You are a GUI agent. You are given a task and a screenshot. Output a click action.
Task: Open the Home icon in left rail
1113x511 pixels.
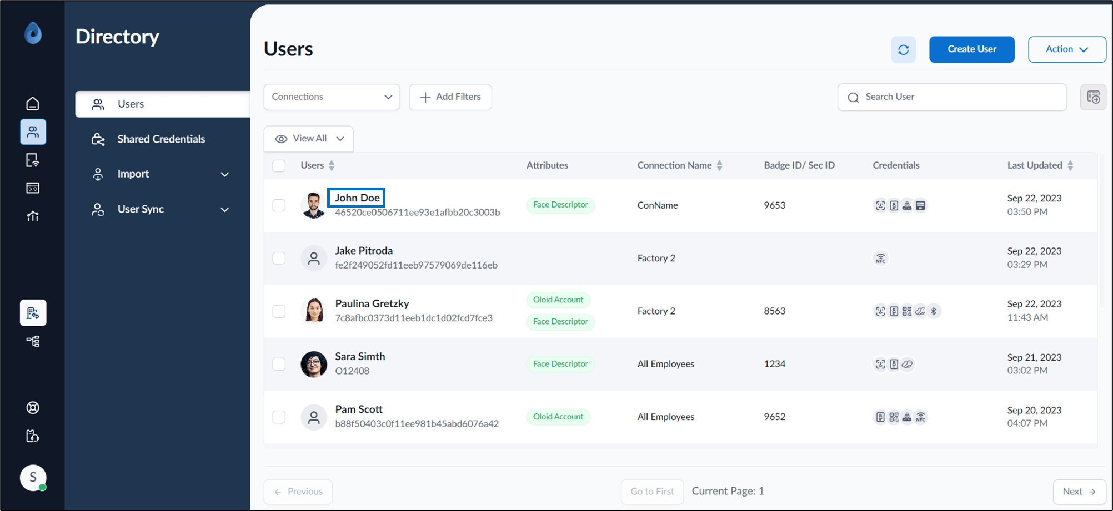point(33,104)
